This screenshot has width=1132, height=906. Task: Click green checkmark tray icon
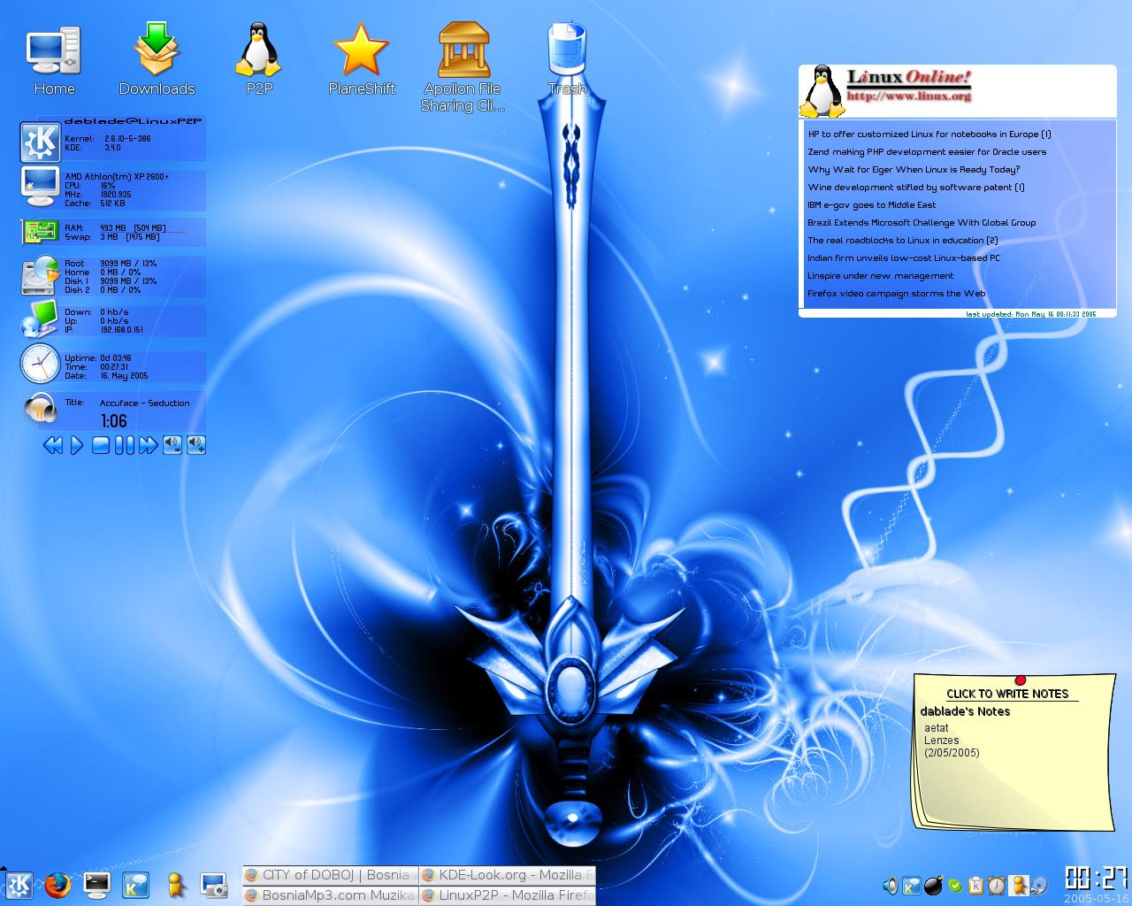pos(954,886)
